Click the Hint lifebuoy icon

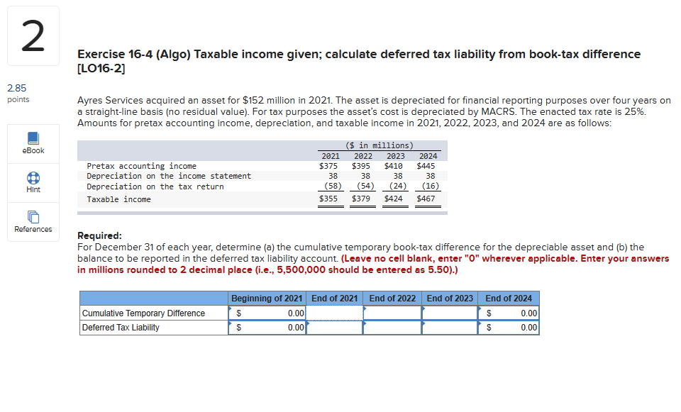point(33,178)
